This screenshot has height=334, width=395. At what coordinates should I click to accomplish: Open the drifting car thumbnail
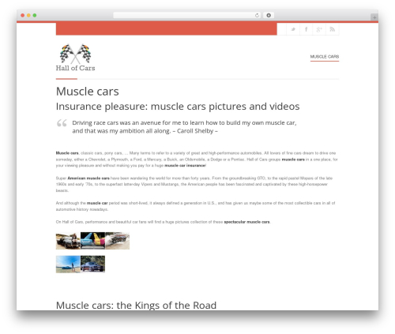pyautogui.click(x=118, y=241)
